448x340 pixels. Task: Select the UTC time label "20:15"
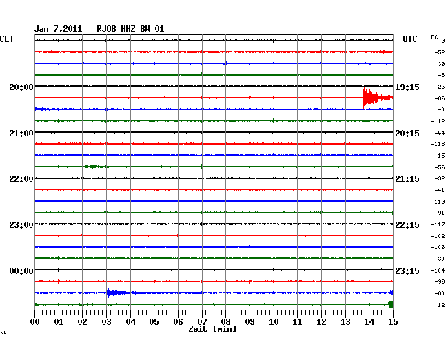pos(407,134)
